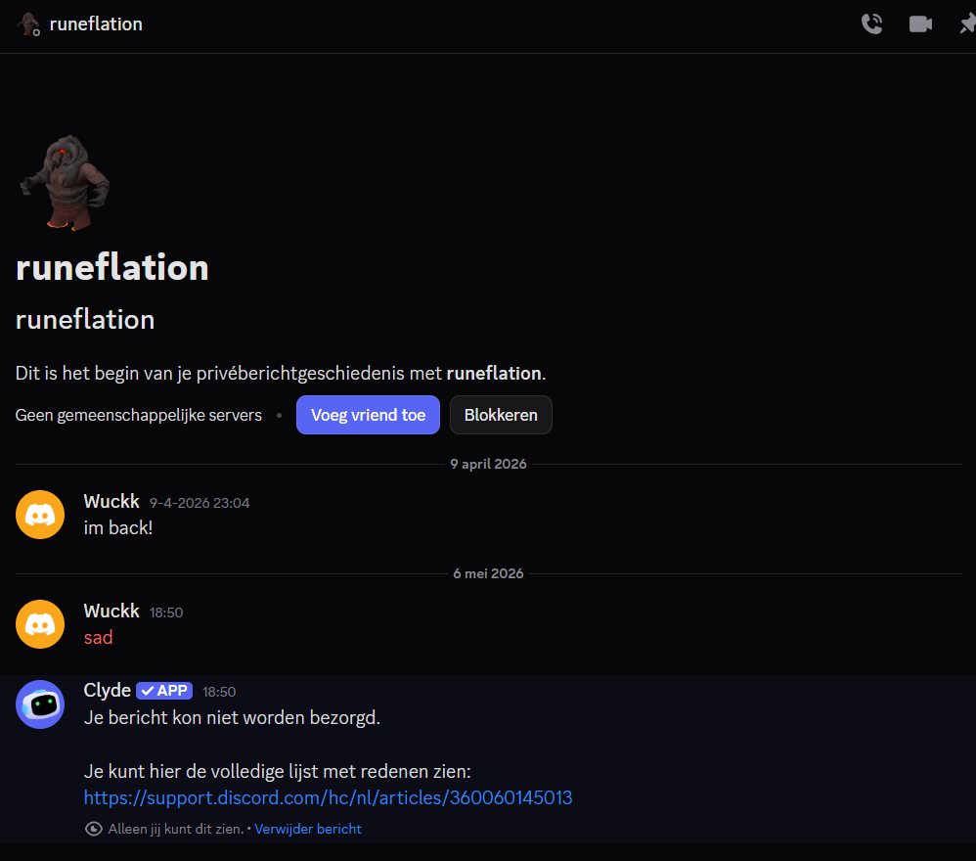Click Wuckk's avatar beside 'im back!'
The image size is (976, 861).
pos(40,515)
